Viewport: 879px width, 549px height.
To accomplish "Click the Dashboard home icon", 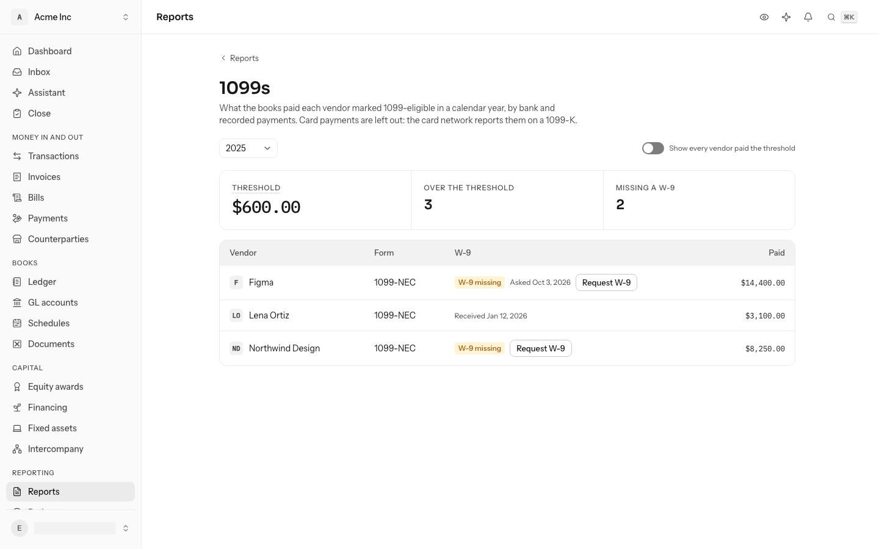I will (17, 51).
